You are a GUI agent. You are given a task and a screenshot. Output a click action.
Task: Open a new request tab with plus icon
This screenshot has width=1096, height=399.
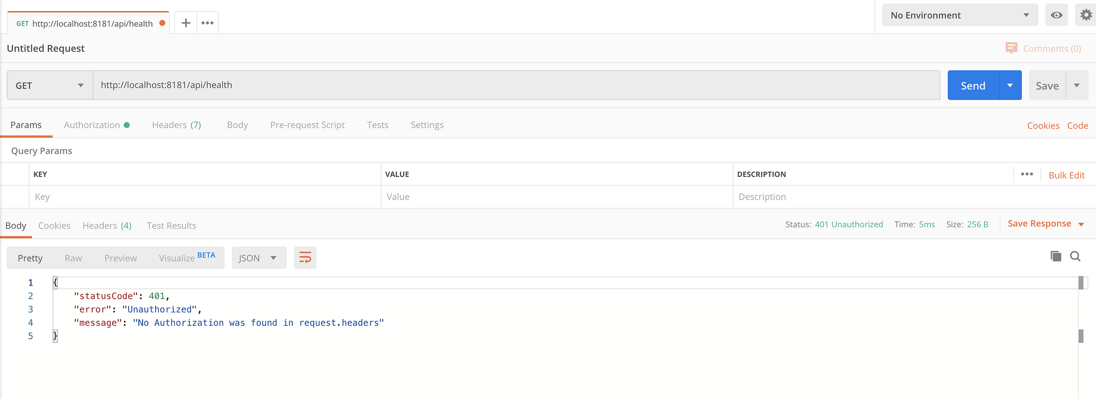pos(186,23)
